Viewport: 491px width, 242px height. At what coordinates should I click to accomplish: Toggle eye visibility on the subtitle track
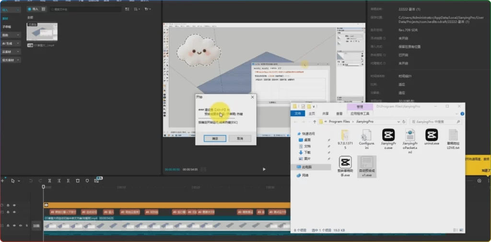coord(14,212)
